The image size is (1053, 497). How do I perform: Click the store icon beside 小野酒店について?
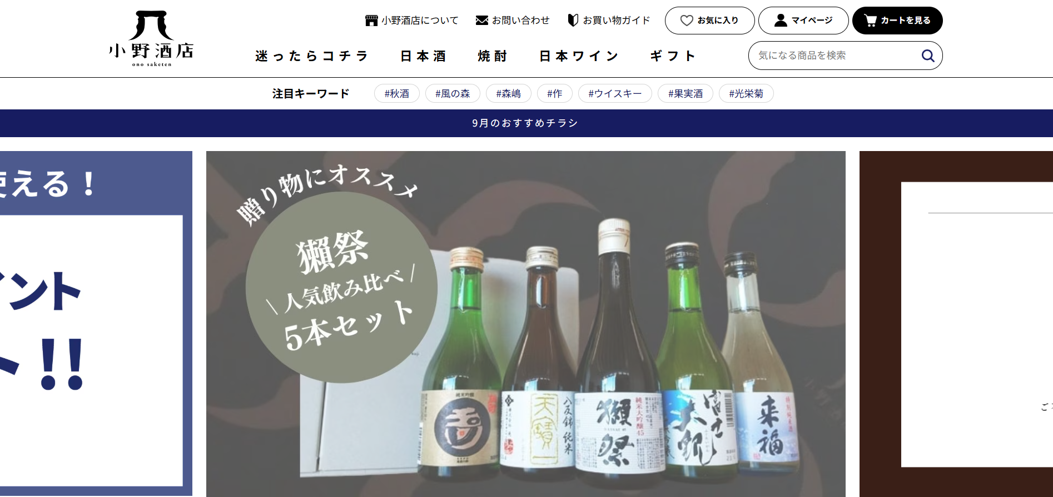[371, 21]
